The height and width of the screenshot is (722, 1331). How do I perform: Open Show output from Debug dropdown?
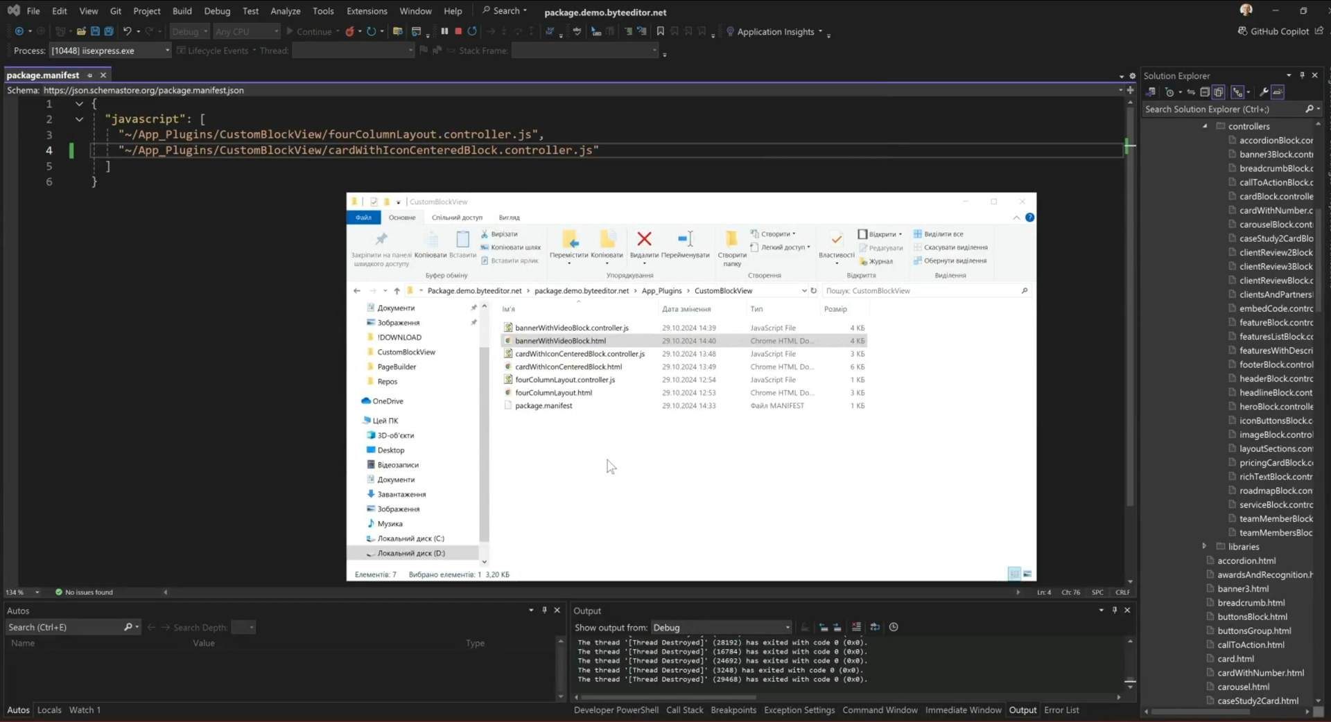tap(721, 628)
